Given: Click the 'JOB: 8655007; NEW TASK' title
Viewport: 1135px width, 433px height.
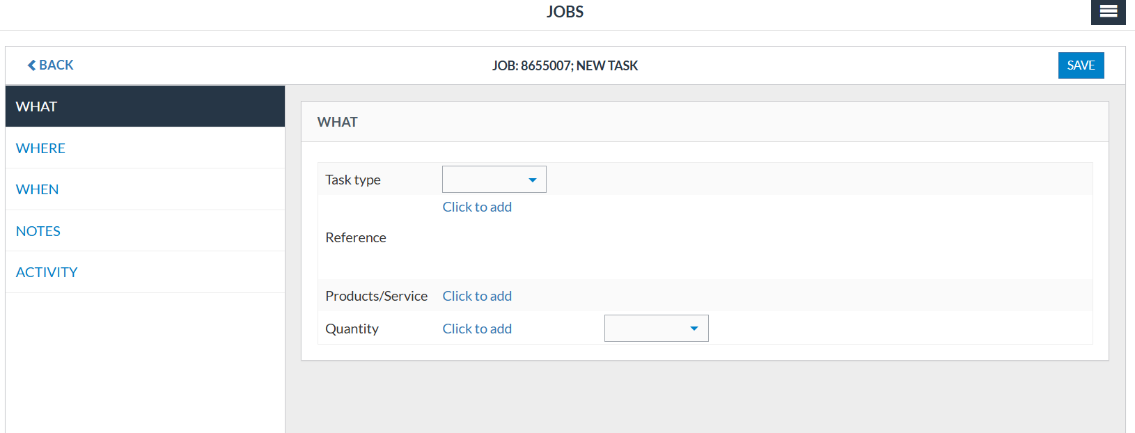Looking at the screenshot, I should click(x=565, y=65).
